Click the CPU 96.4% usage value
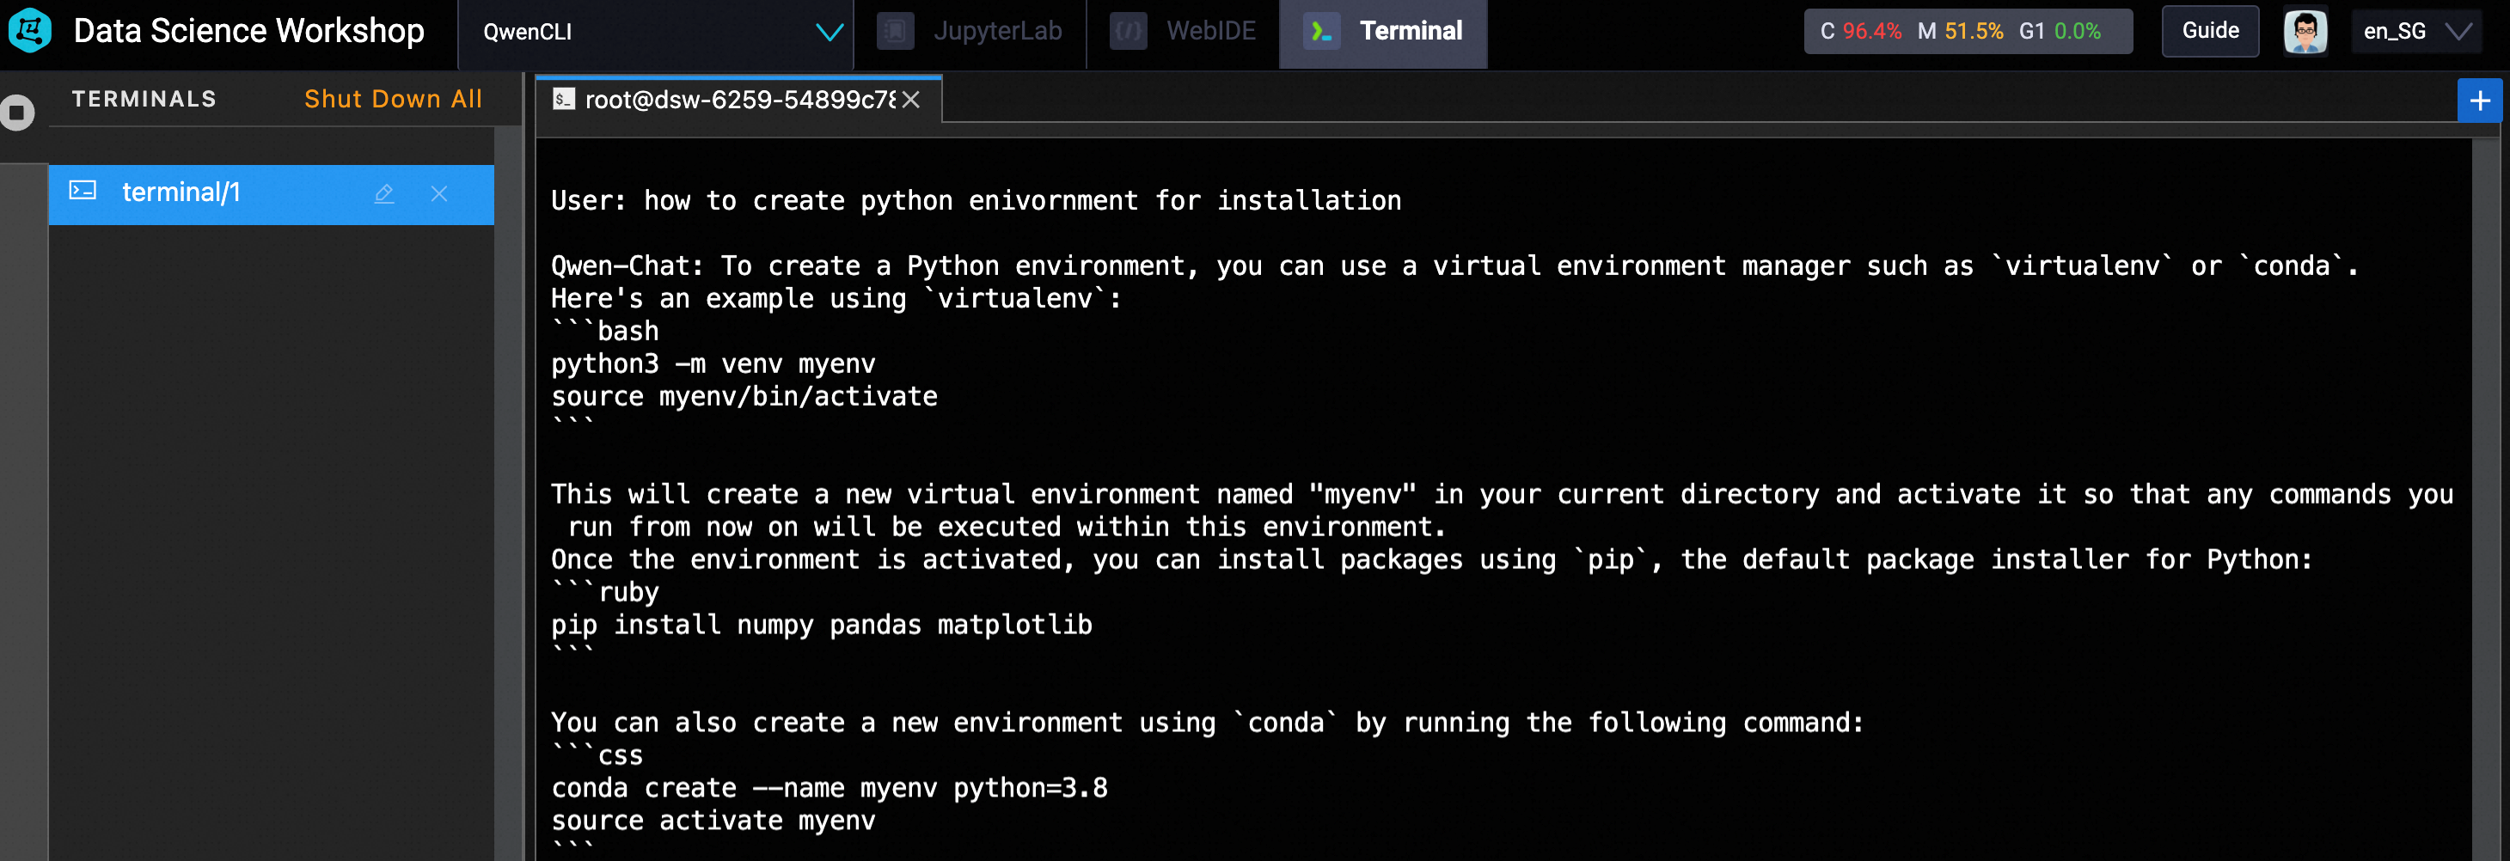This screenshot has width=2510, height=861. (x=1872, y=31)
